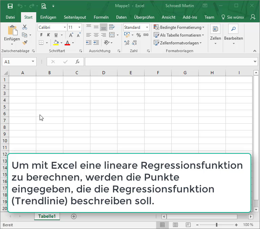Open the font size 11 dropdown

pyautogui.click(x=80, y=27)
